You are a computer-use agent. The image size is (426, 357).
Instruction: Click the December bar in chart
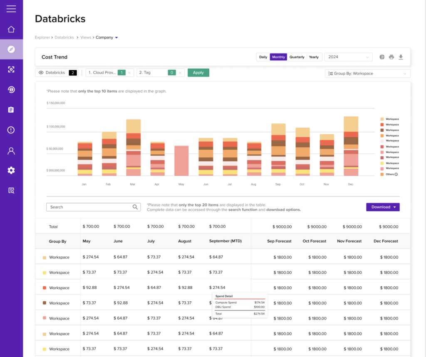(x=351, y=146)
